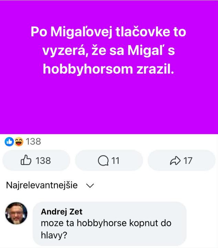Screen dimensions: 218x248
Task: Open comments via the speech bubble icon
Action: click(103, 161)
